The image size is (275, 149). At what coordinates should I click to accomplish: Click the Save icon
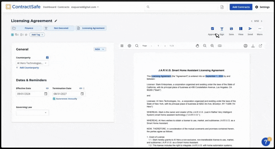tap(231, 29)
